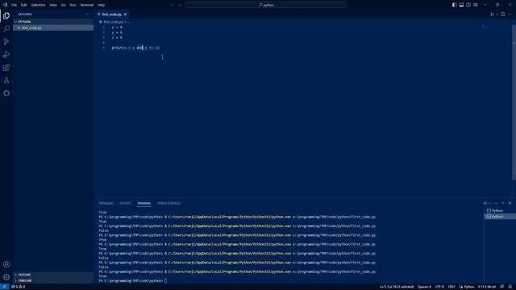516x290 pixels.
Task: Go back with the navigation arrow
Action: (x=172, y=5)
